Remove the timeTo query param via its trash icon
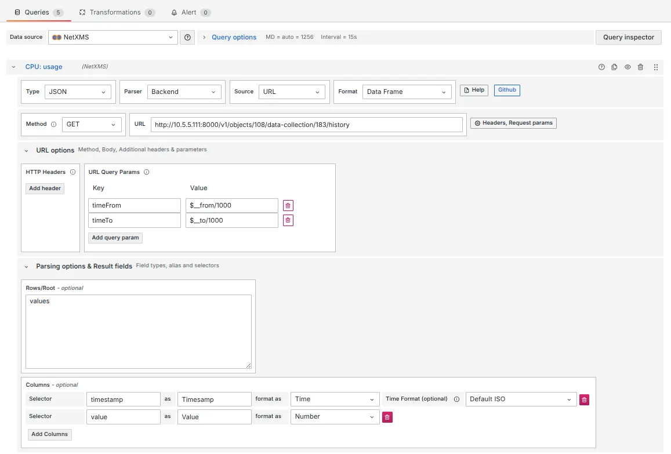 click(x=288, y=220)
